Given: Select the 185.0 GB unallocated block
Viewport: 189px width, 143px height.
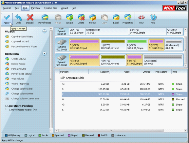Looking at the screenshot, I should tap(163, 60).
